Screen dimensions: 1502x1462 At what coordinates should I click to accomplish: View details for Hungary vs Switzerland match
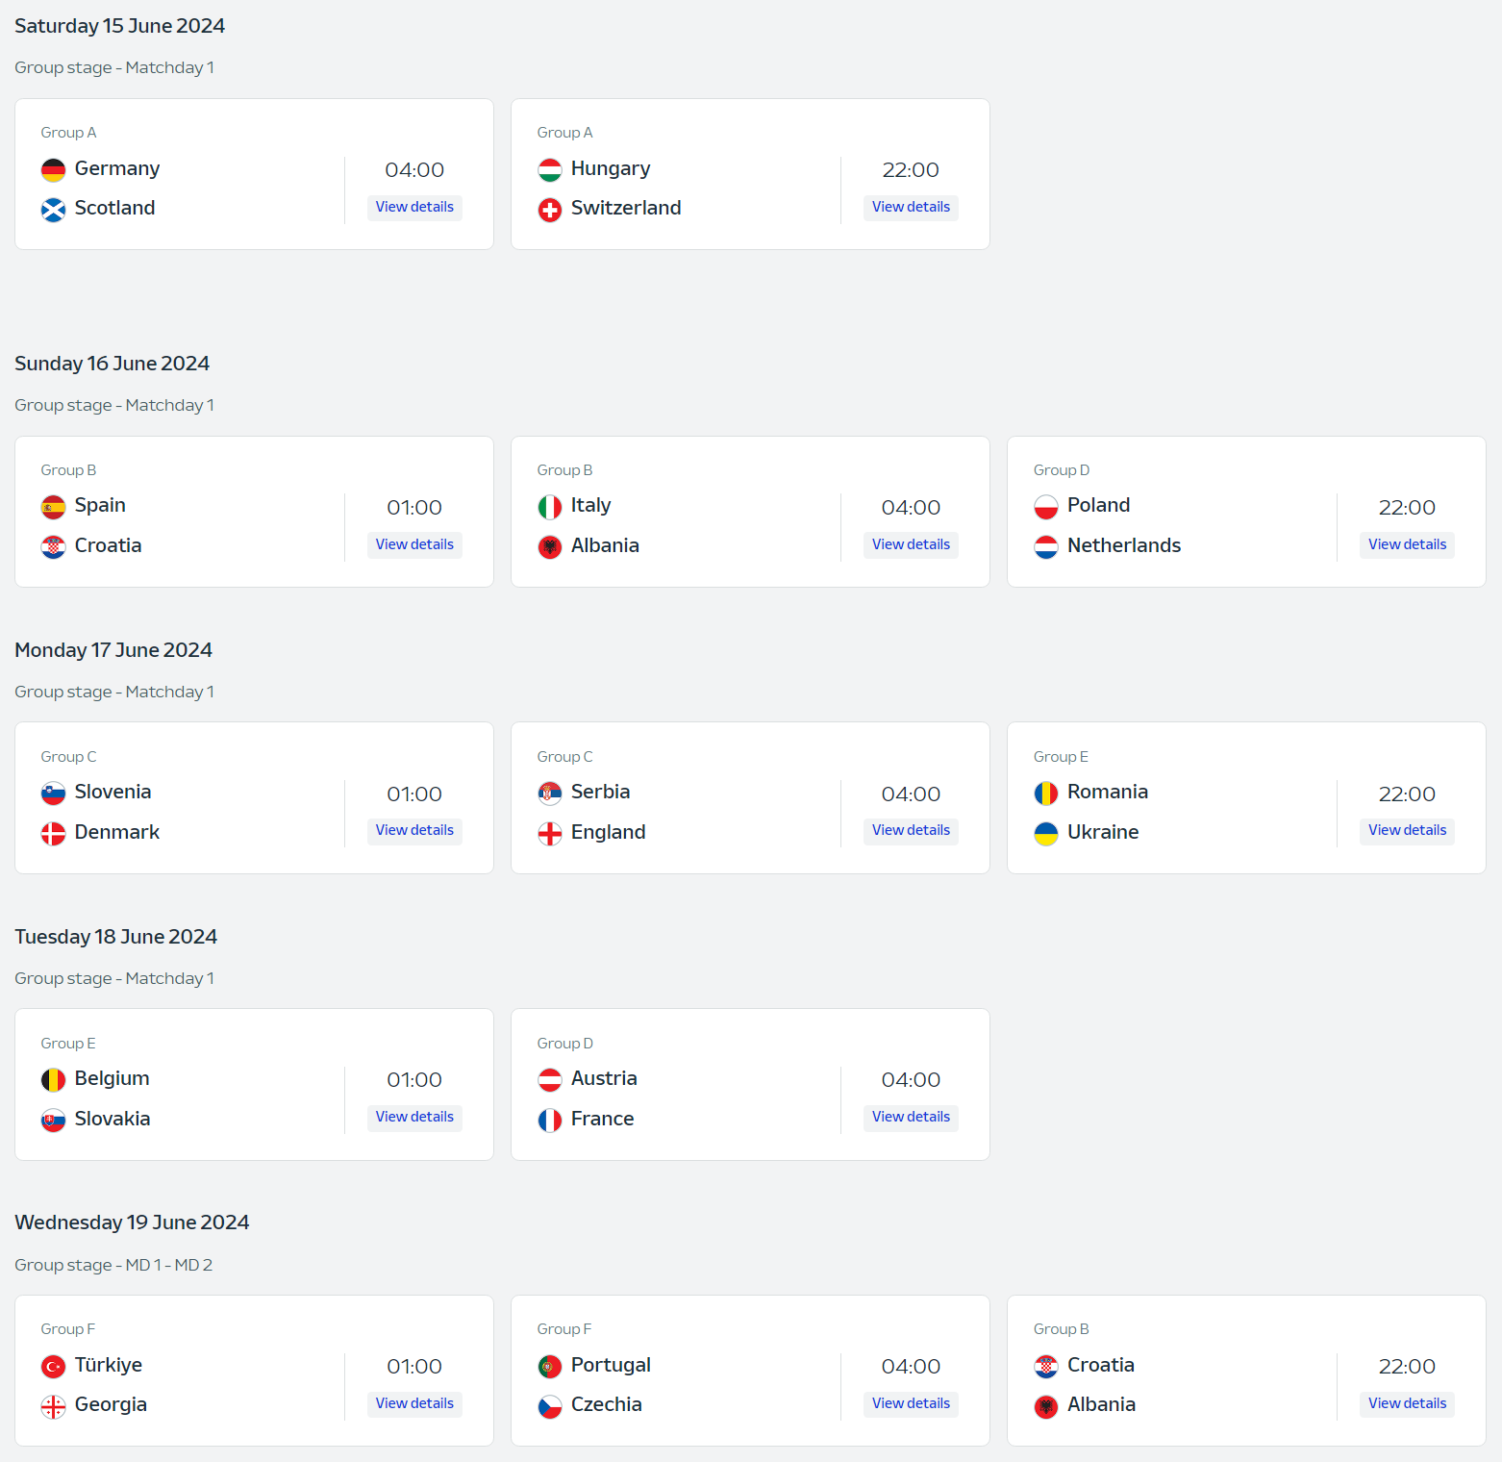pyautogui.click(x=911, y=208)
